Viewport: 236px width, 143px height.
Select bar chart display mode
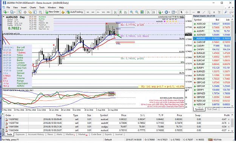[115, 12]
